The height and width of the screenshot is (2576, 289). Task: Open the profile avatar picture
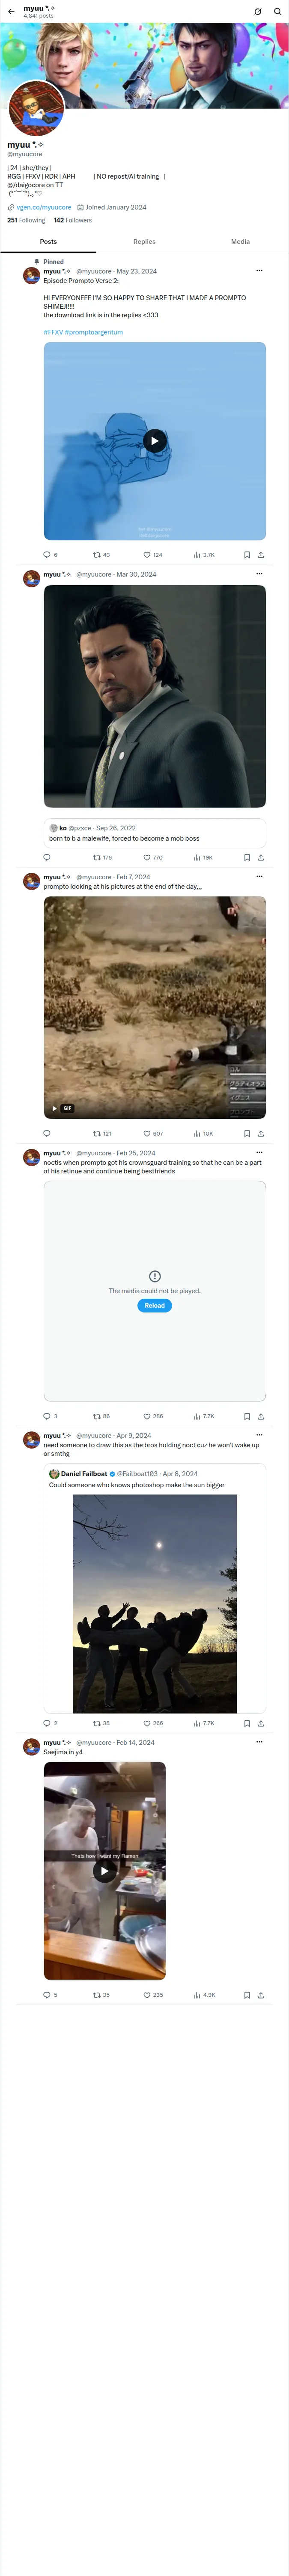point(36,108)
